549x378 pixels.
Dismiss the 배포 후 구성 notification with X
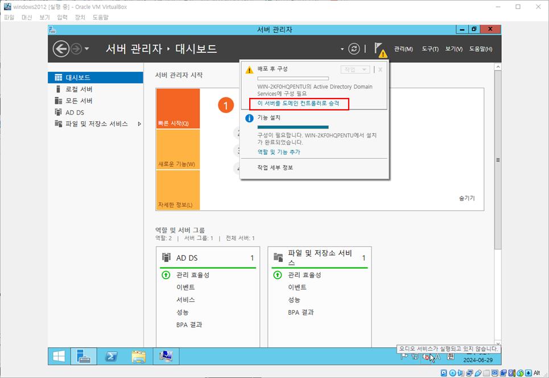[x=380, y=69]
